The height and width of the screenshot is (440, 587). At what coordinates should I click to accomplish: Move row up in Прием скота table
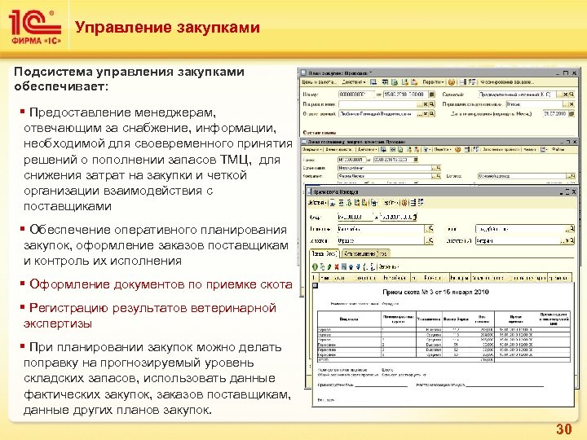351,266
